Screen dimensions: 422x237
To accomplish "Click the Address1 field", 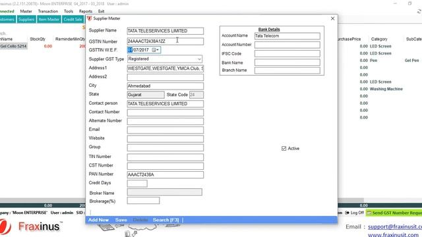I will pyautogui.click(x=166, y=68).
